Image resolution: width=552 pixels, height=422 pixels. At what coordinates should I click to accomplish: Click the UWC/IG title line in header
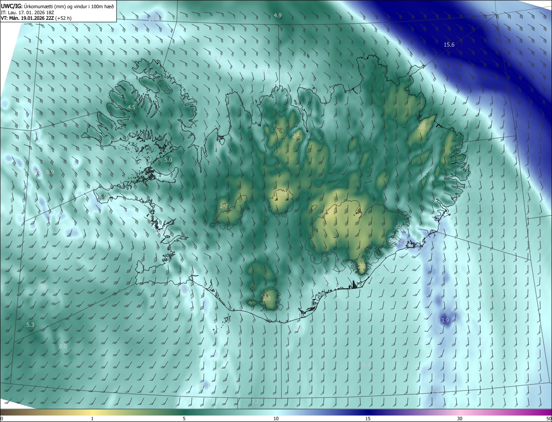(x=57, y=6)
